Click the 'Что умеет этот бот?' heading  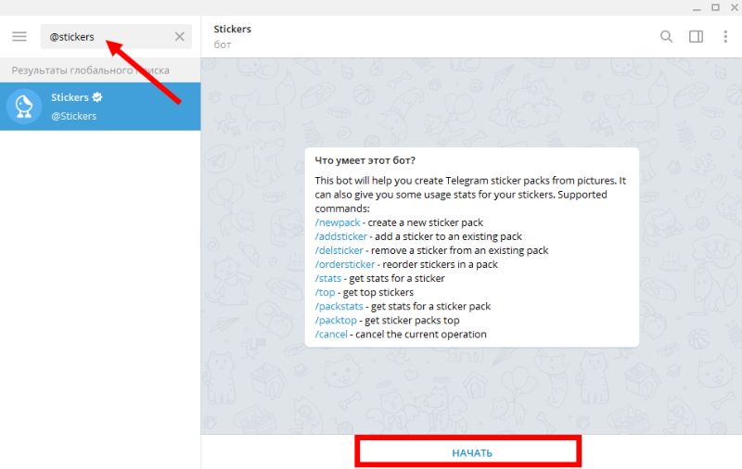pos(365,160)
